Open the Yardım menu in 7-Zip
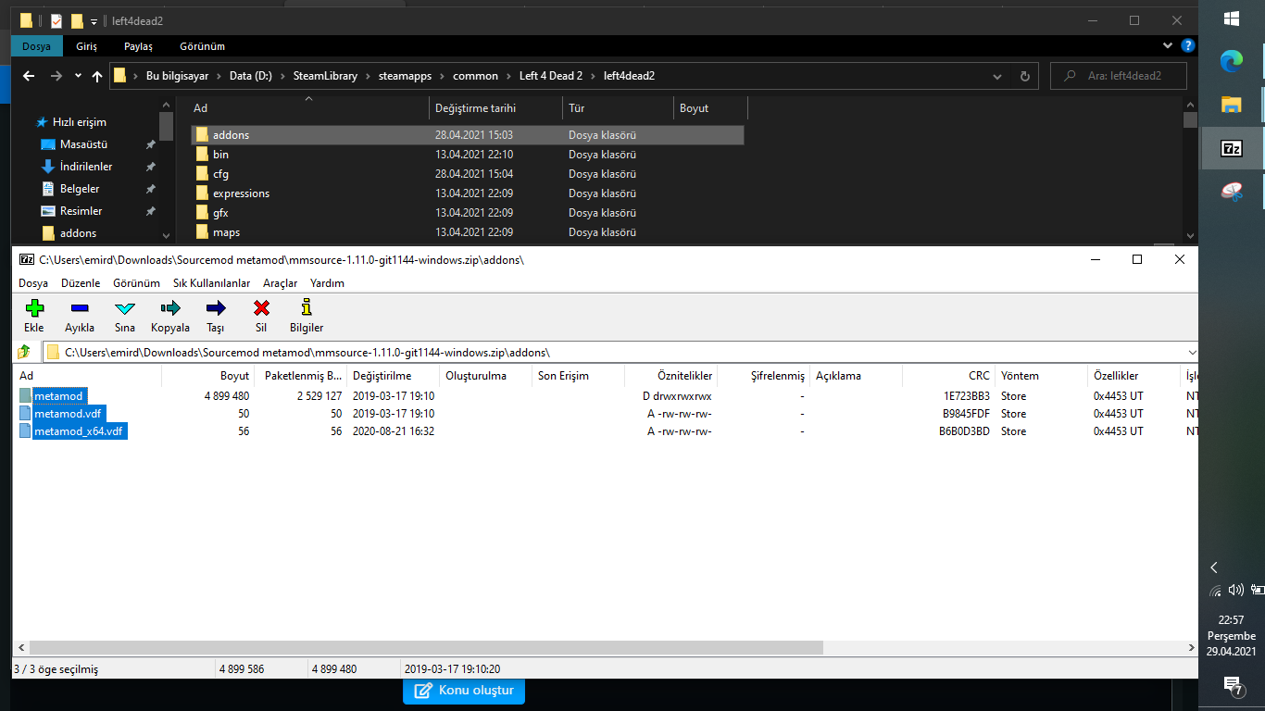 (x=327, y=283)
